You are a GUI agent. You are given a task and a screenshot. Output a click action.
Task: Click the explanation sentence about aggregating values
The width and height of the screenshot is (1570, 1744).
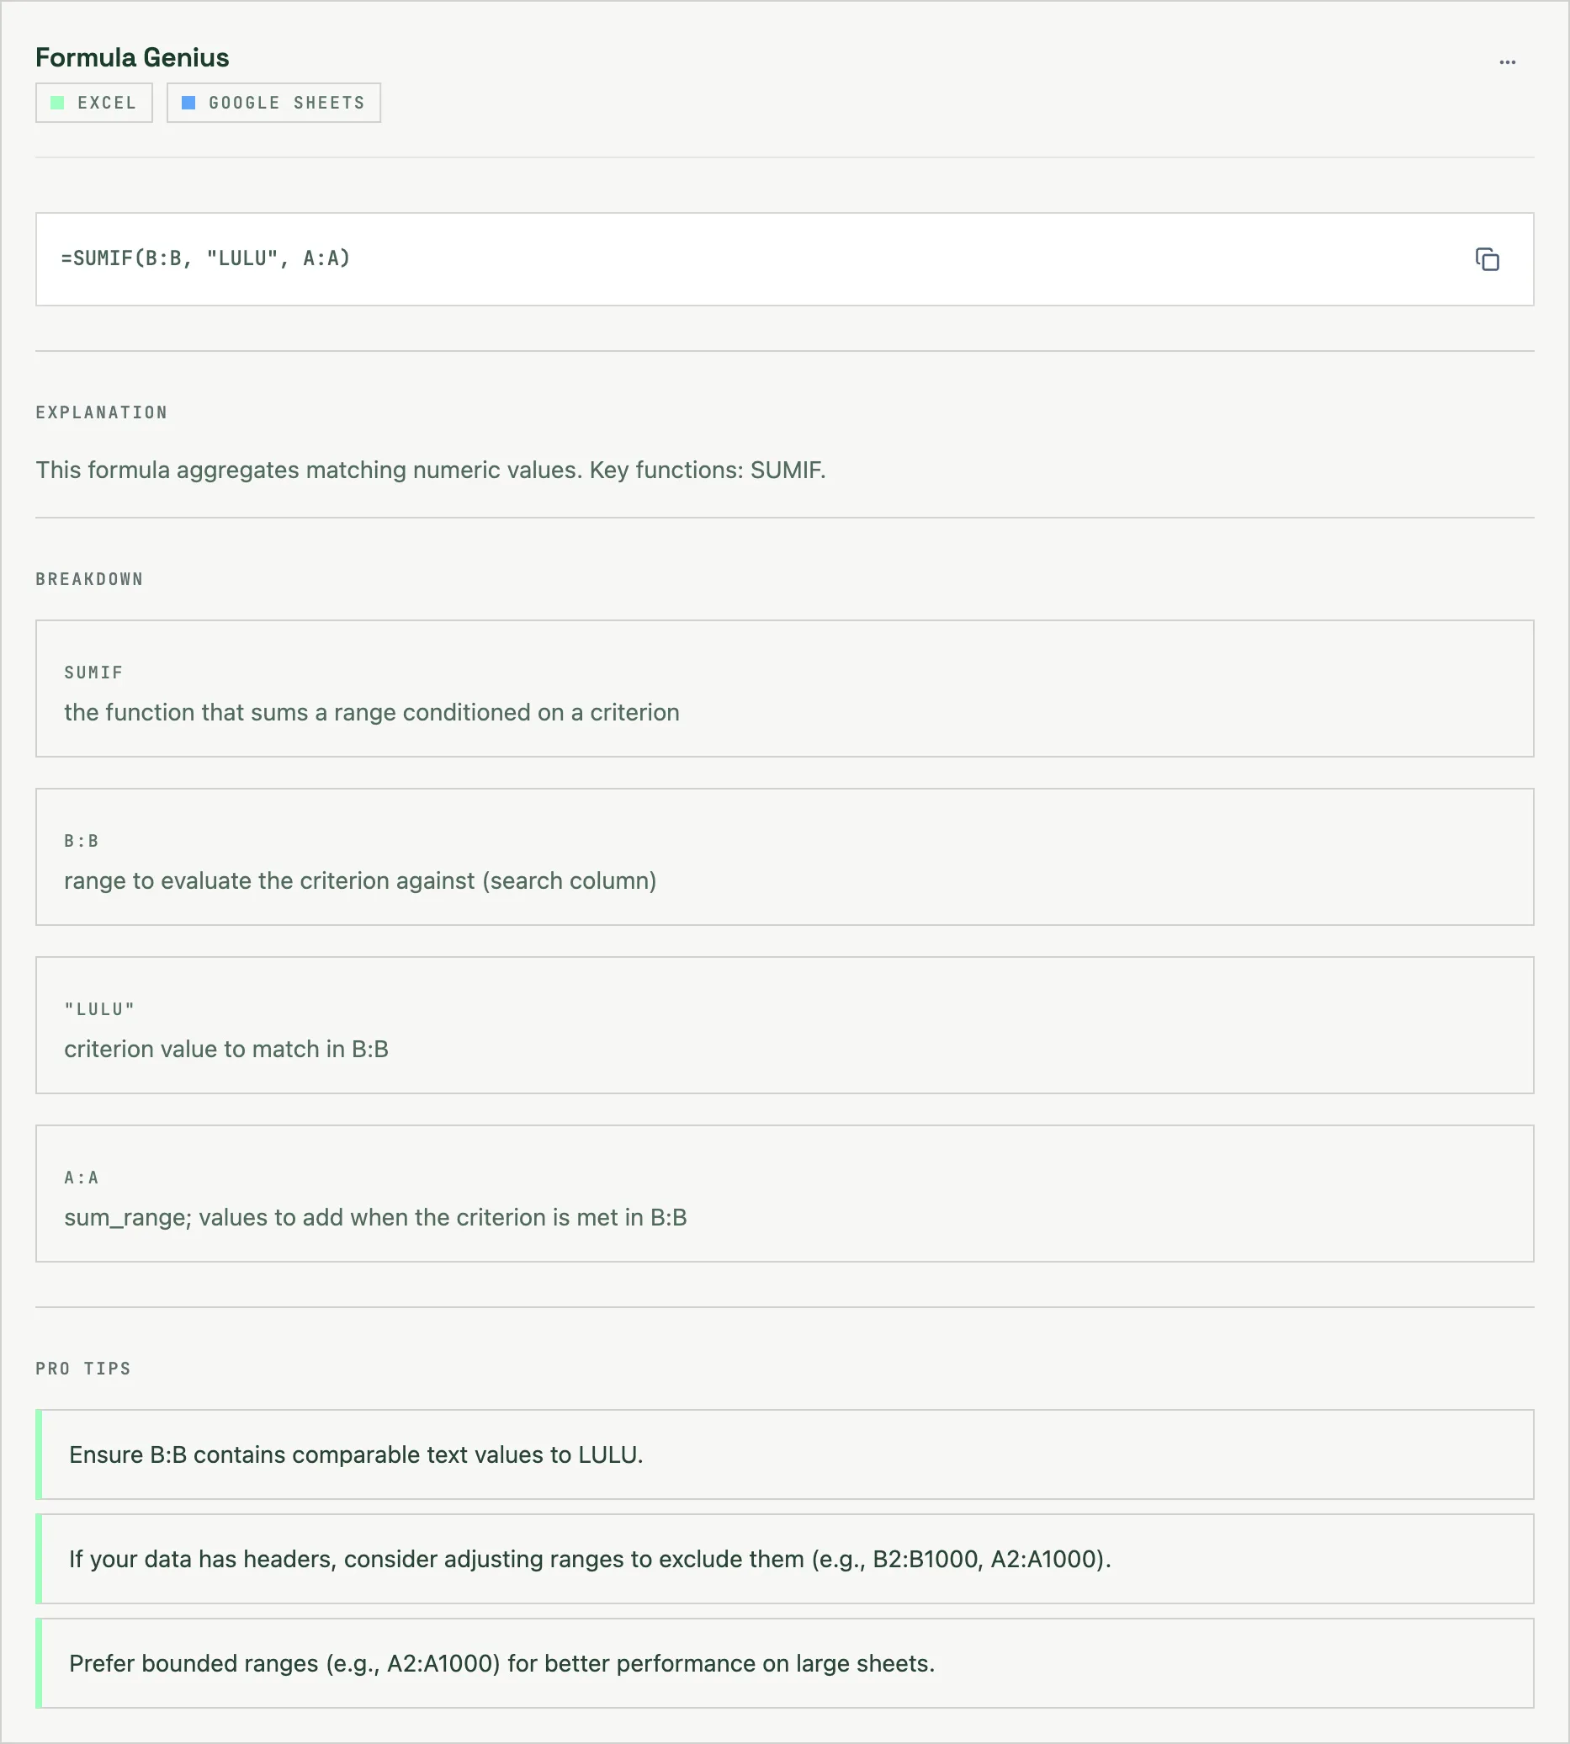[431, 470]
